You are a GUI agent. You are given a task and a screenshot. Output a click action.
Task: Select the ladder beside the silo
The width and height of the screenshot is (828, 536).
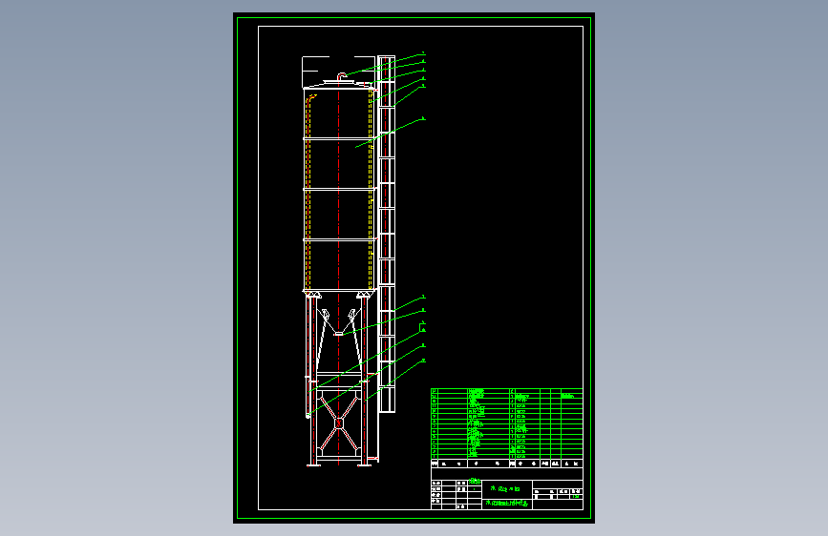point(387,234)
